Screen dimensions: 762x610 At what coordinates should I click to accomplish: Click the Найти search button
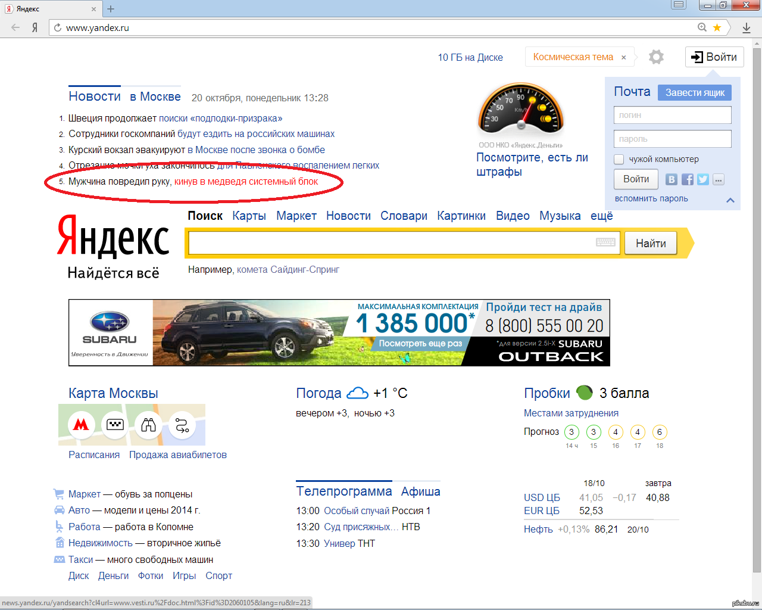tap(651, 243)
